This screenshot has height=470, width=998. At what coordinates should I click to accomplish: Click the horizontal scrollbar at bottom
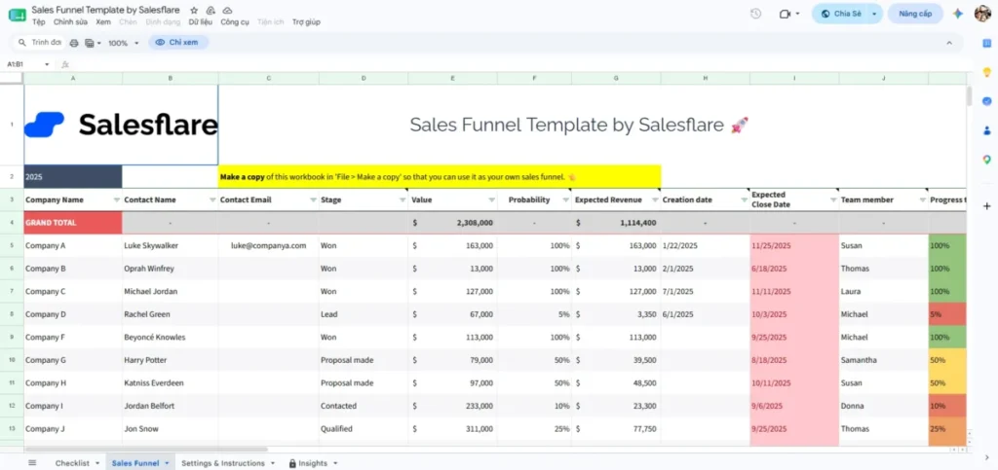point(146,449)
